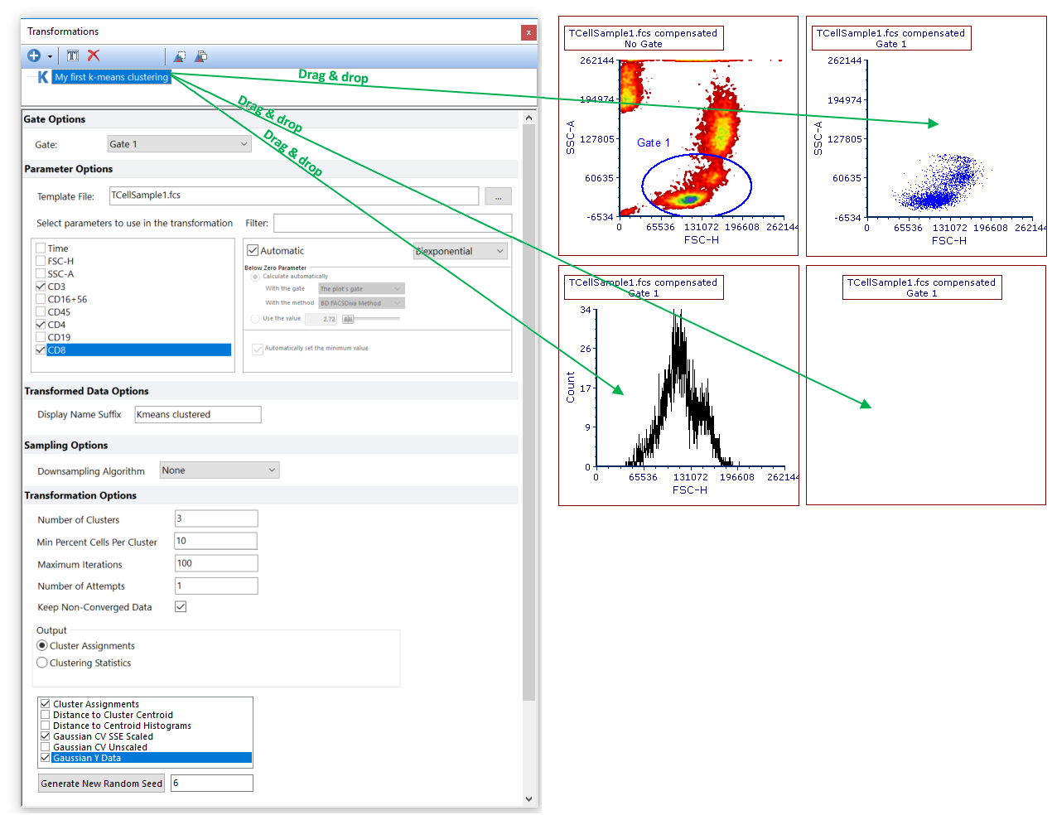Toggle Automatically set the minimum value checkbox
Screen dimensions: 1052x815
pos(258,349)
